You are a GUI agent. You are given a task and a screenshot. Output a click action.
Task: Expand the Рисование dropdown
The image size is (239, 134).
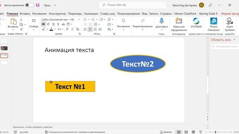point(124,29)
